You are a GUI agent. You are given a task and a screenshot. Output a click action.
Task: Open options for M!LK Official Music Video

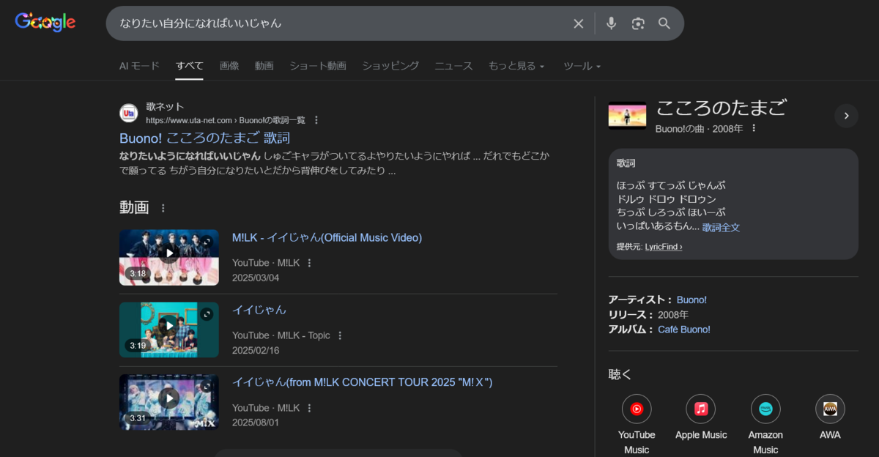(x=309, y=263)
